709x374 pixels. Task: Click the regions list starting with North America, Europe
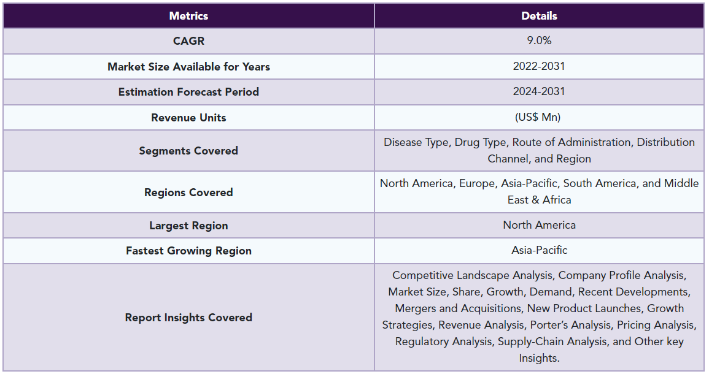pyautogui.click(x=539, y=191)
